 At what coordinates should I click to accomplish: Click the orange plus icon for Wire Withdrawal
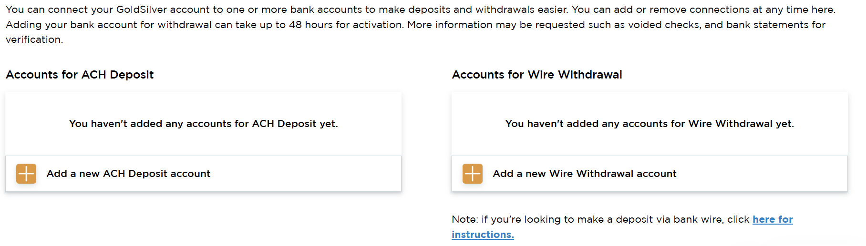tap(473, 174)
